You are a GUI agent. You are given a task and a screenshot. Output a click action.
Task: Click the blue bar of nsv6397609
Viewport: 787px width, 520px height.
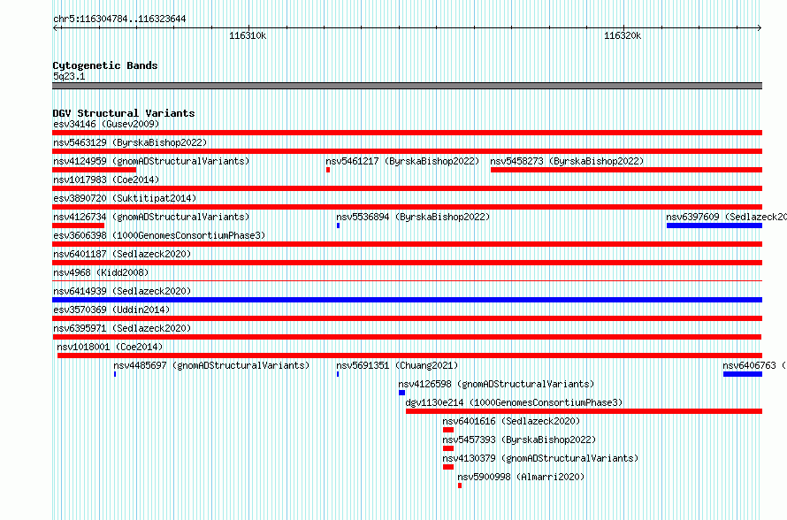tap(714, 226)
